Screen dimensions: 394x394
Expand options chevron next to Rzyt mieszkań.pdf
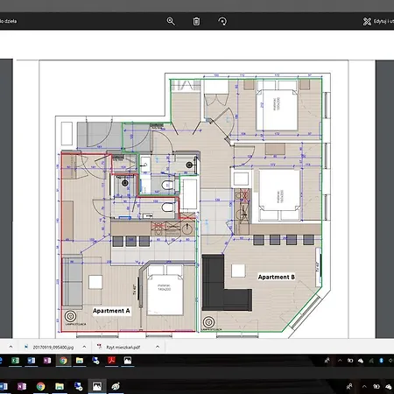point(158,347)
